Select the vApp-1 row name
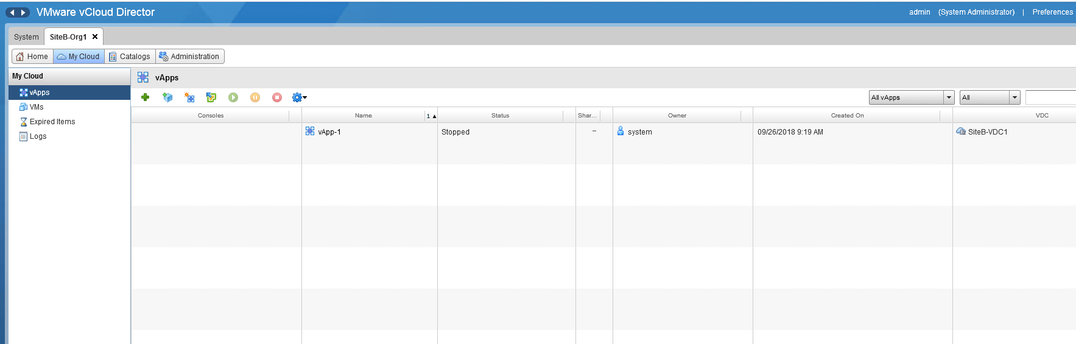Screen dimensions: 1076x344 [329, 132]
